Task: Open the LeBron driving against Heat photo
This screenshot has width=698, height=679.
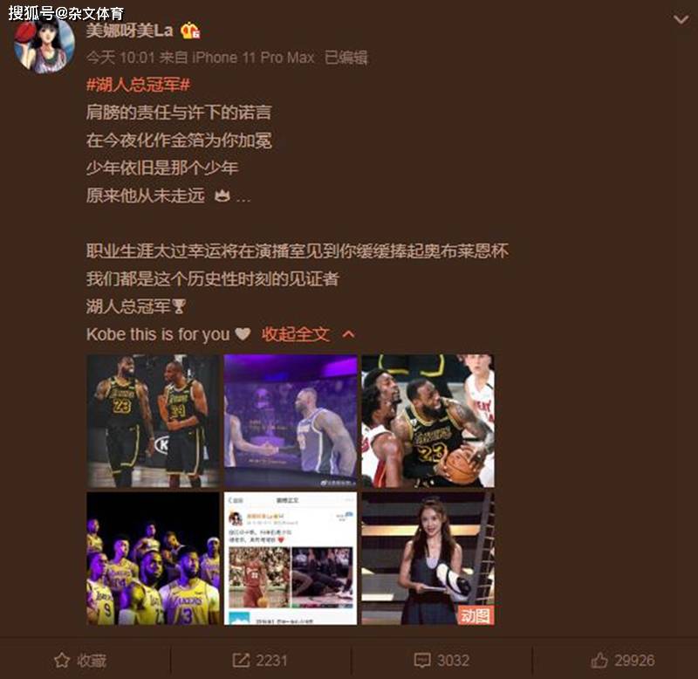Action: (x=428, y=421)
